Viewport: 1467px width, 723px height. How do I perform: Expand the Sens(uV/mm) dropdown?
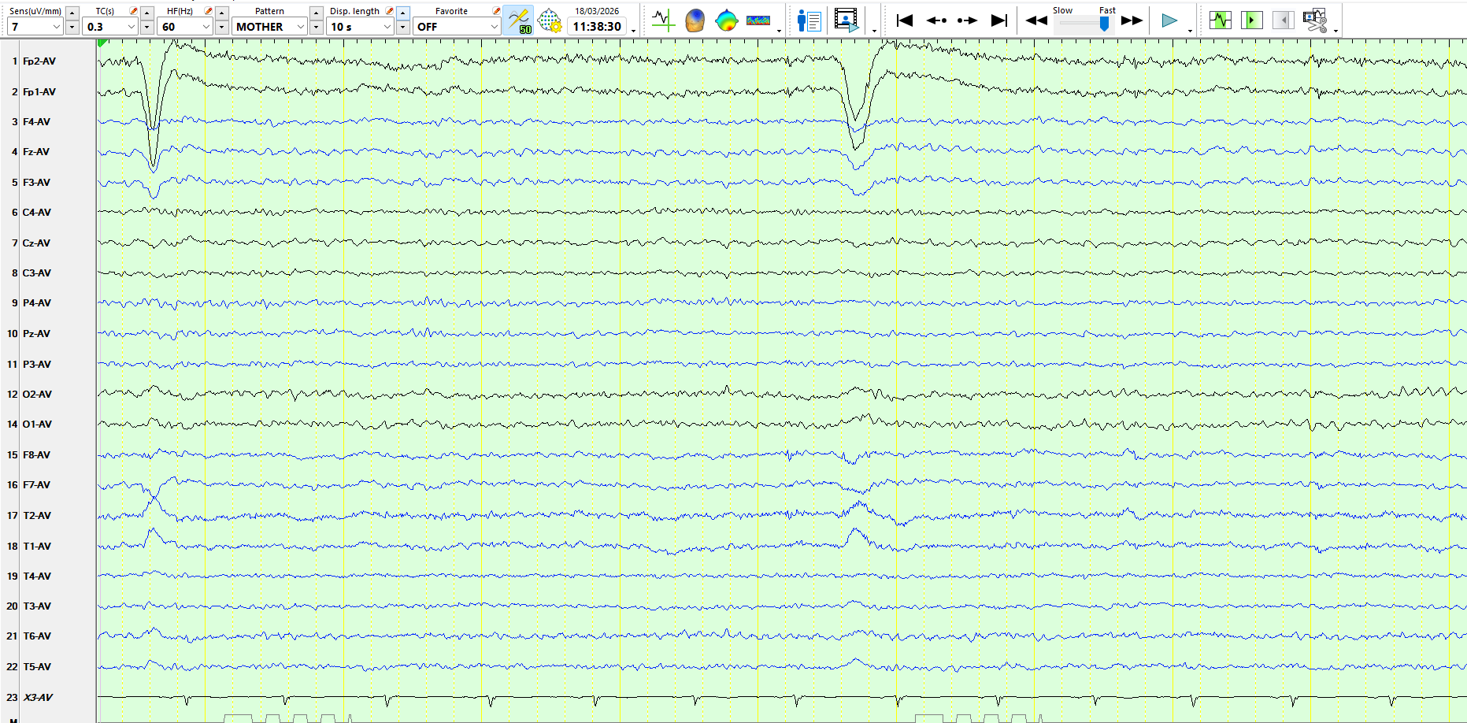(56, 27)
